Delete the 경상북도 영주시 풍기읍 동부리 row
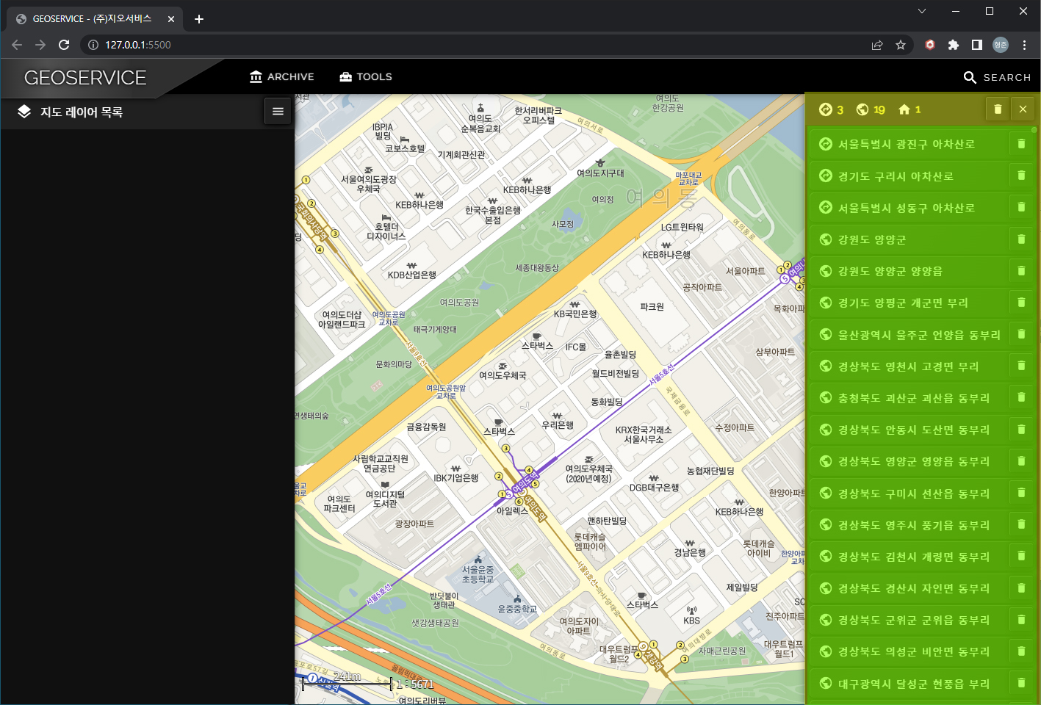Viewport: 1041px width, 705px height. pyautogui.click(x=1021, y=524)
